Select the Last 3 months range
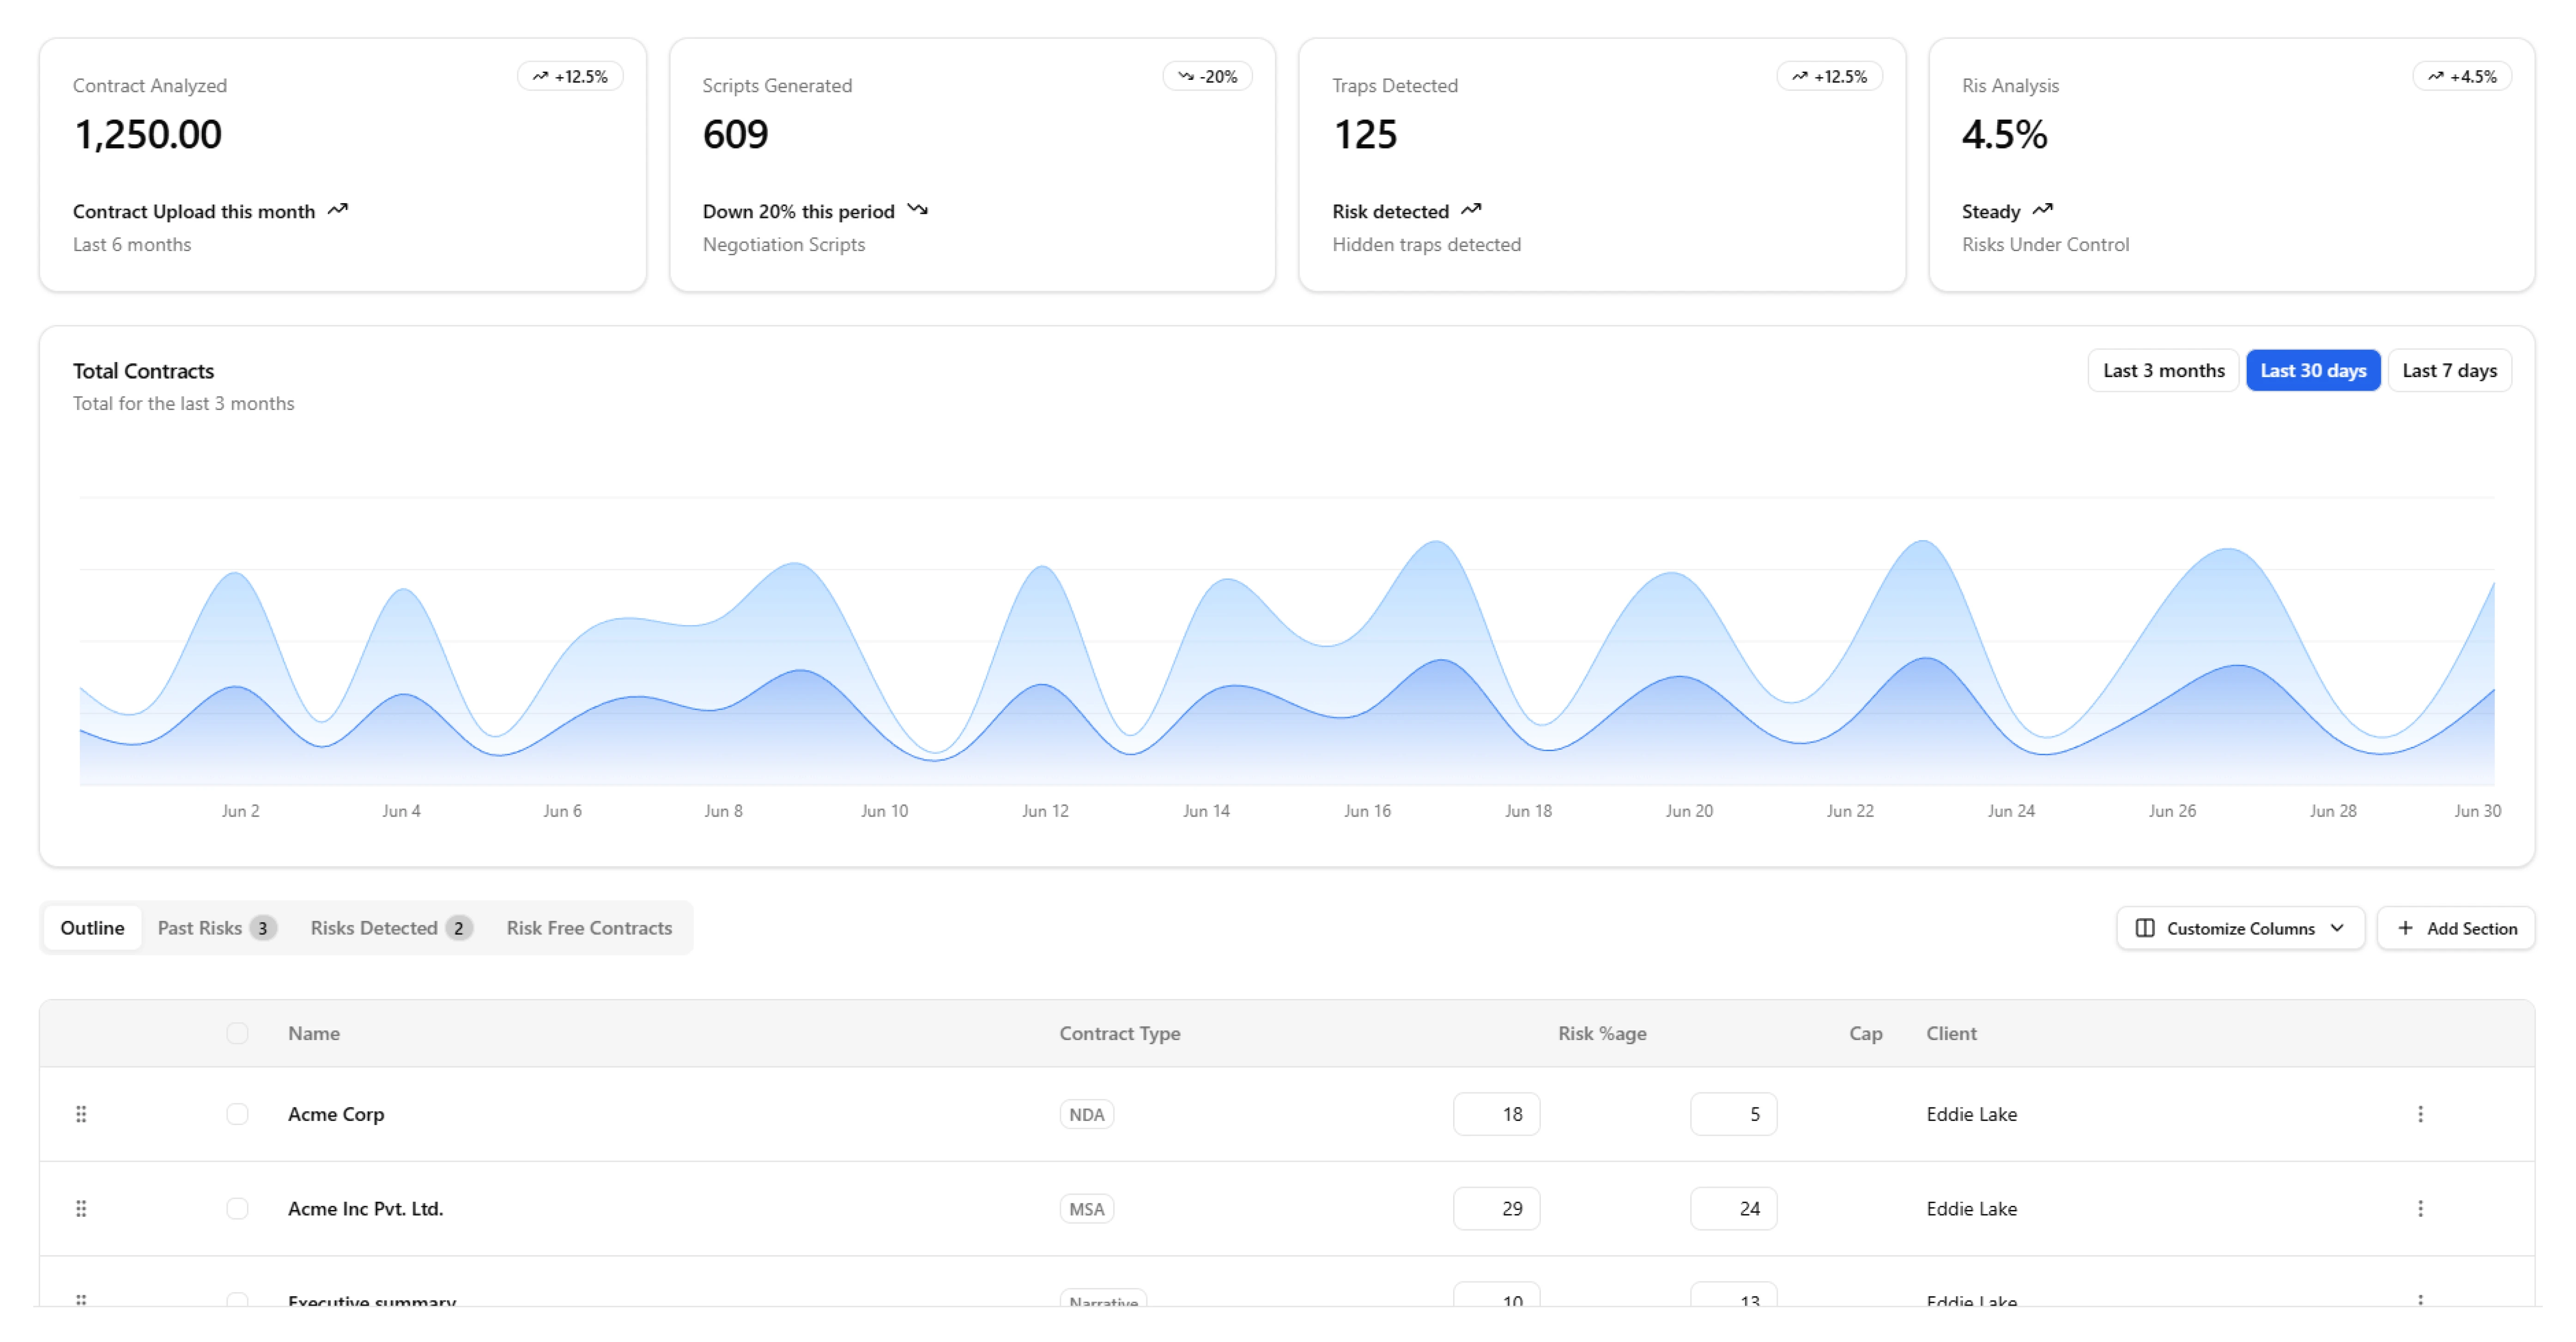2576x1342 pixels. point(2163,371)
